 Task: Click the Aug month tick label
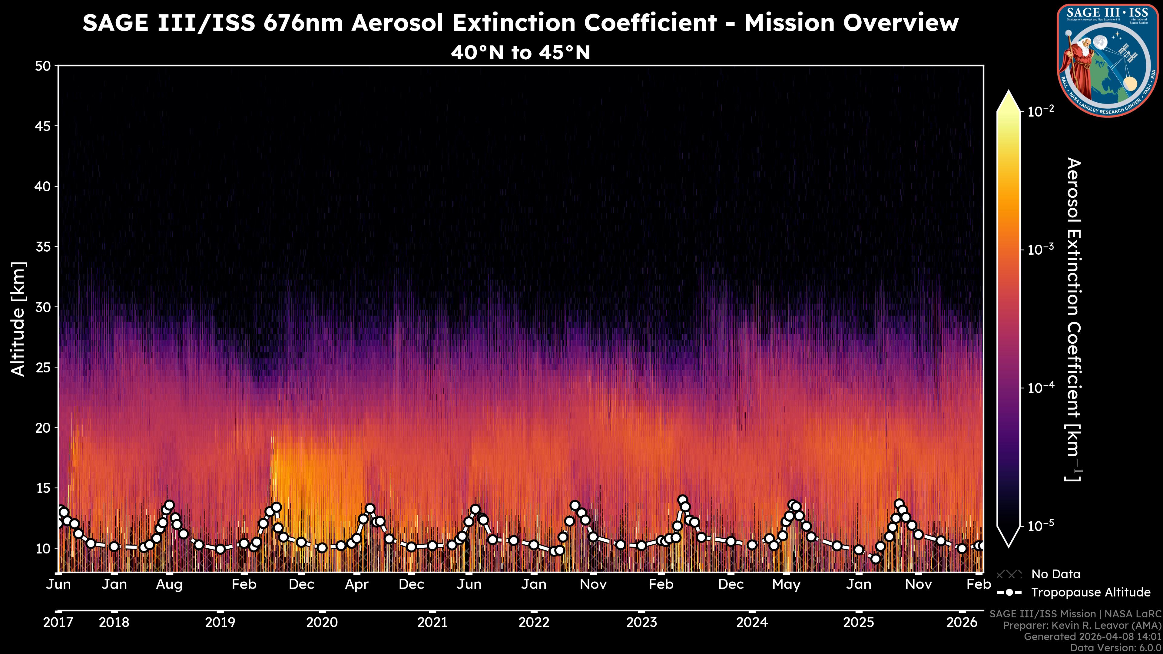169,584
